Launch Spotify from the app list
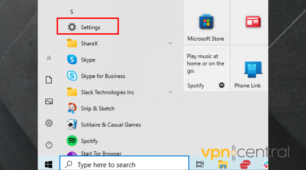Image resolution: width=306 pixels, height=170 pixels. point(89,141)
